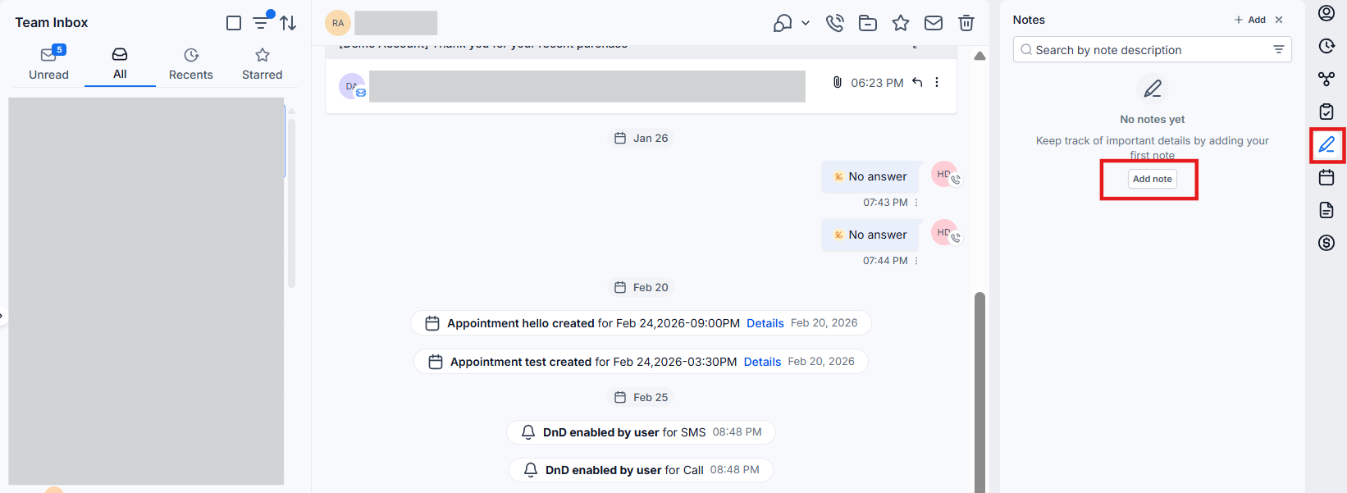Open the sort order arrows in Team Inbox

[x=288, y=23]
